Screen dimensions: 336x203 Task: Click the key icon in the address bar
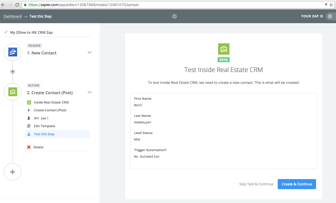[326, 5]
